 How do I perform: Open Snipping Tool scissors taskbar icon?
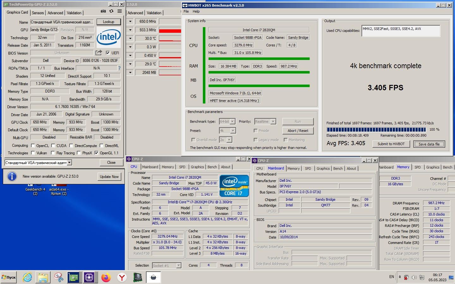coord(58,277)
